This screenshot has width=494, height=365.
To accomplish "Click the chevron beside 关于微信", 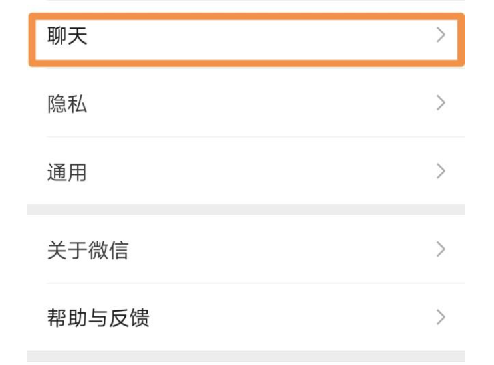I will pos(440,249).
